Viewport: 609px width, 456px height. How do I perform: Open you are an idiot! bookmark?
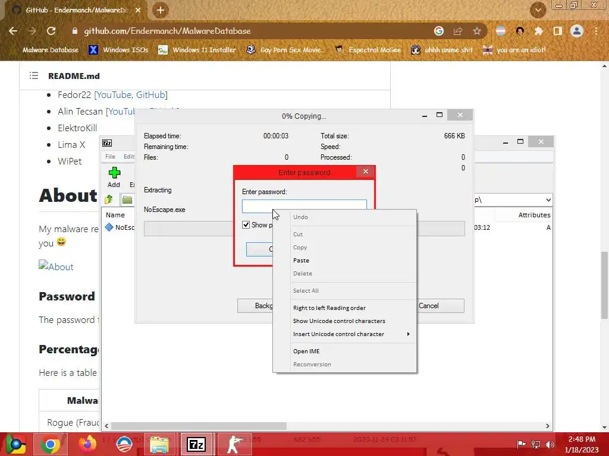(514, 50)
